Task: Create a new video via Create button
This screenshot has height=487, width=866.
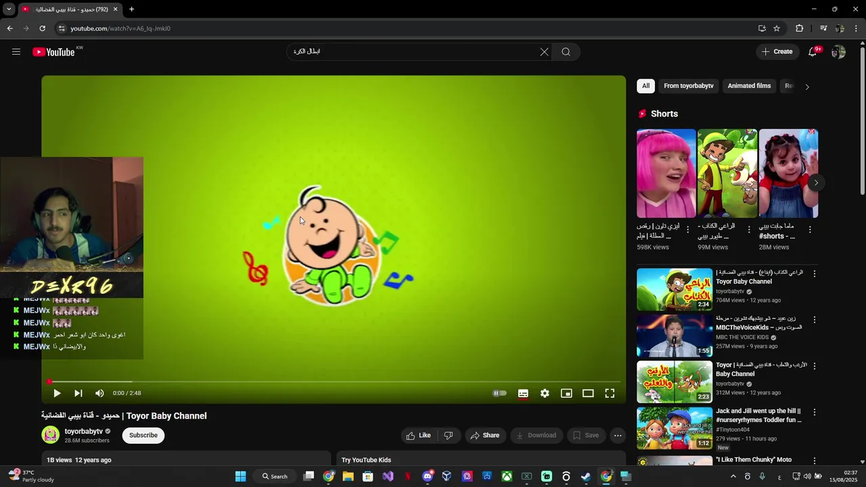Action: coord(777,51)
